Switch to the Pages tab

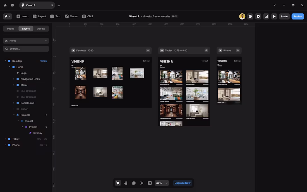11,28
